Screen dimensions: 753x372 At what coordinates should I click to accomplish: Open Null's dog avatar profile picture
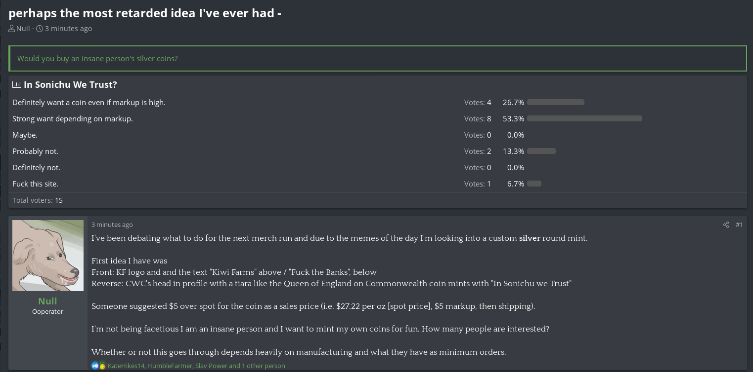pos(48,256)
